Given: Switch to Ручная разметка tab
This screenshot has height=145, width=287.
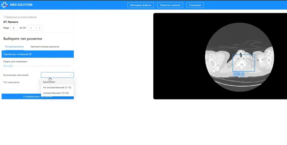Looking at the screenshot, I should click(14, 47).
